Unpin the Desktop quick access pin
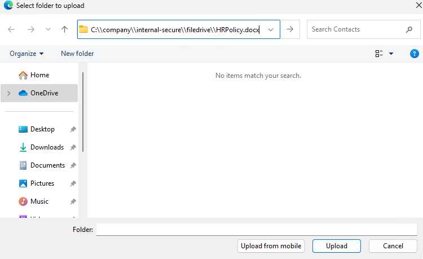Viewport: 423px width, 259px height. (73, 129)
